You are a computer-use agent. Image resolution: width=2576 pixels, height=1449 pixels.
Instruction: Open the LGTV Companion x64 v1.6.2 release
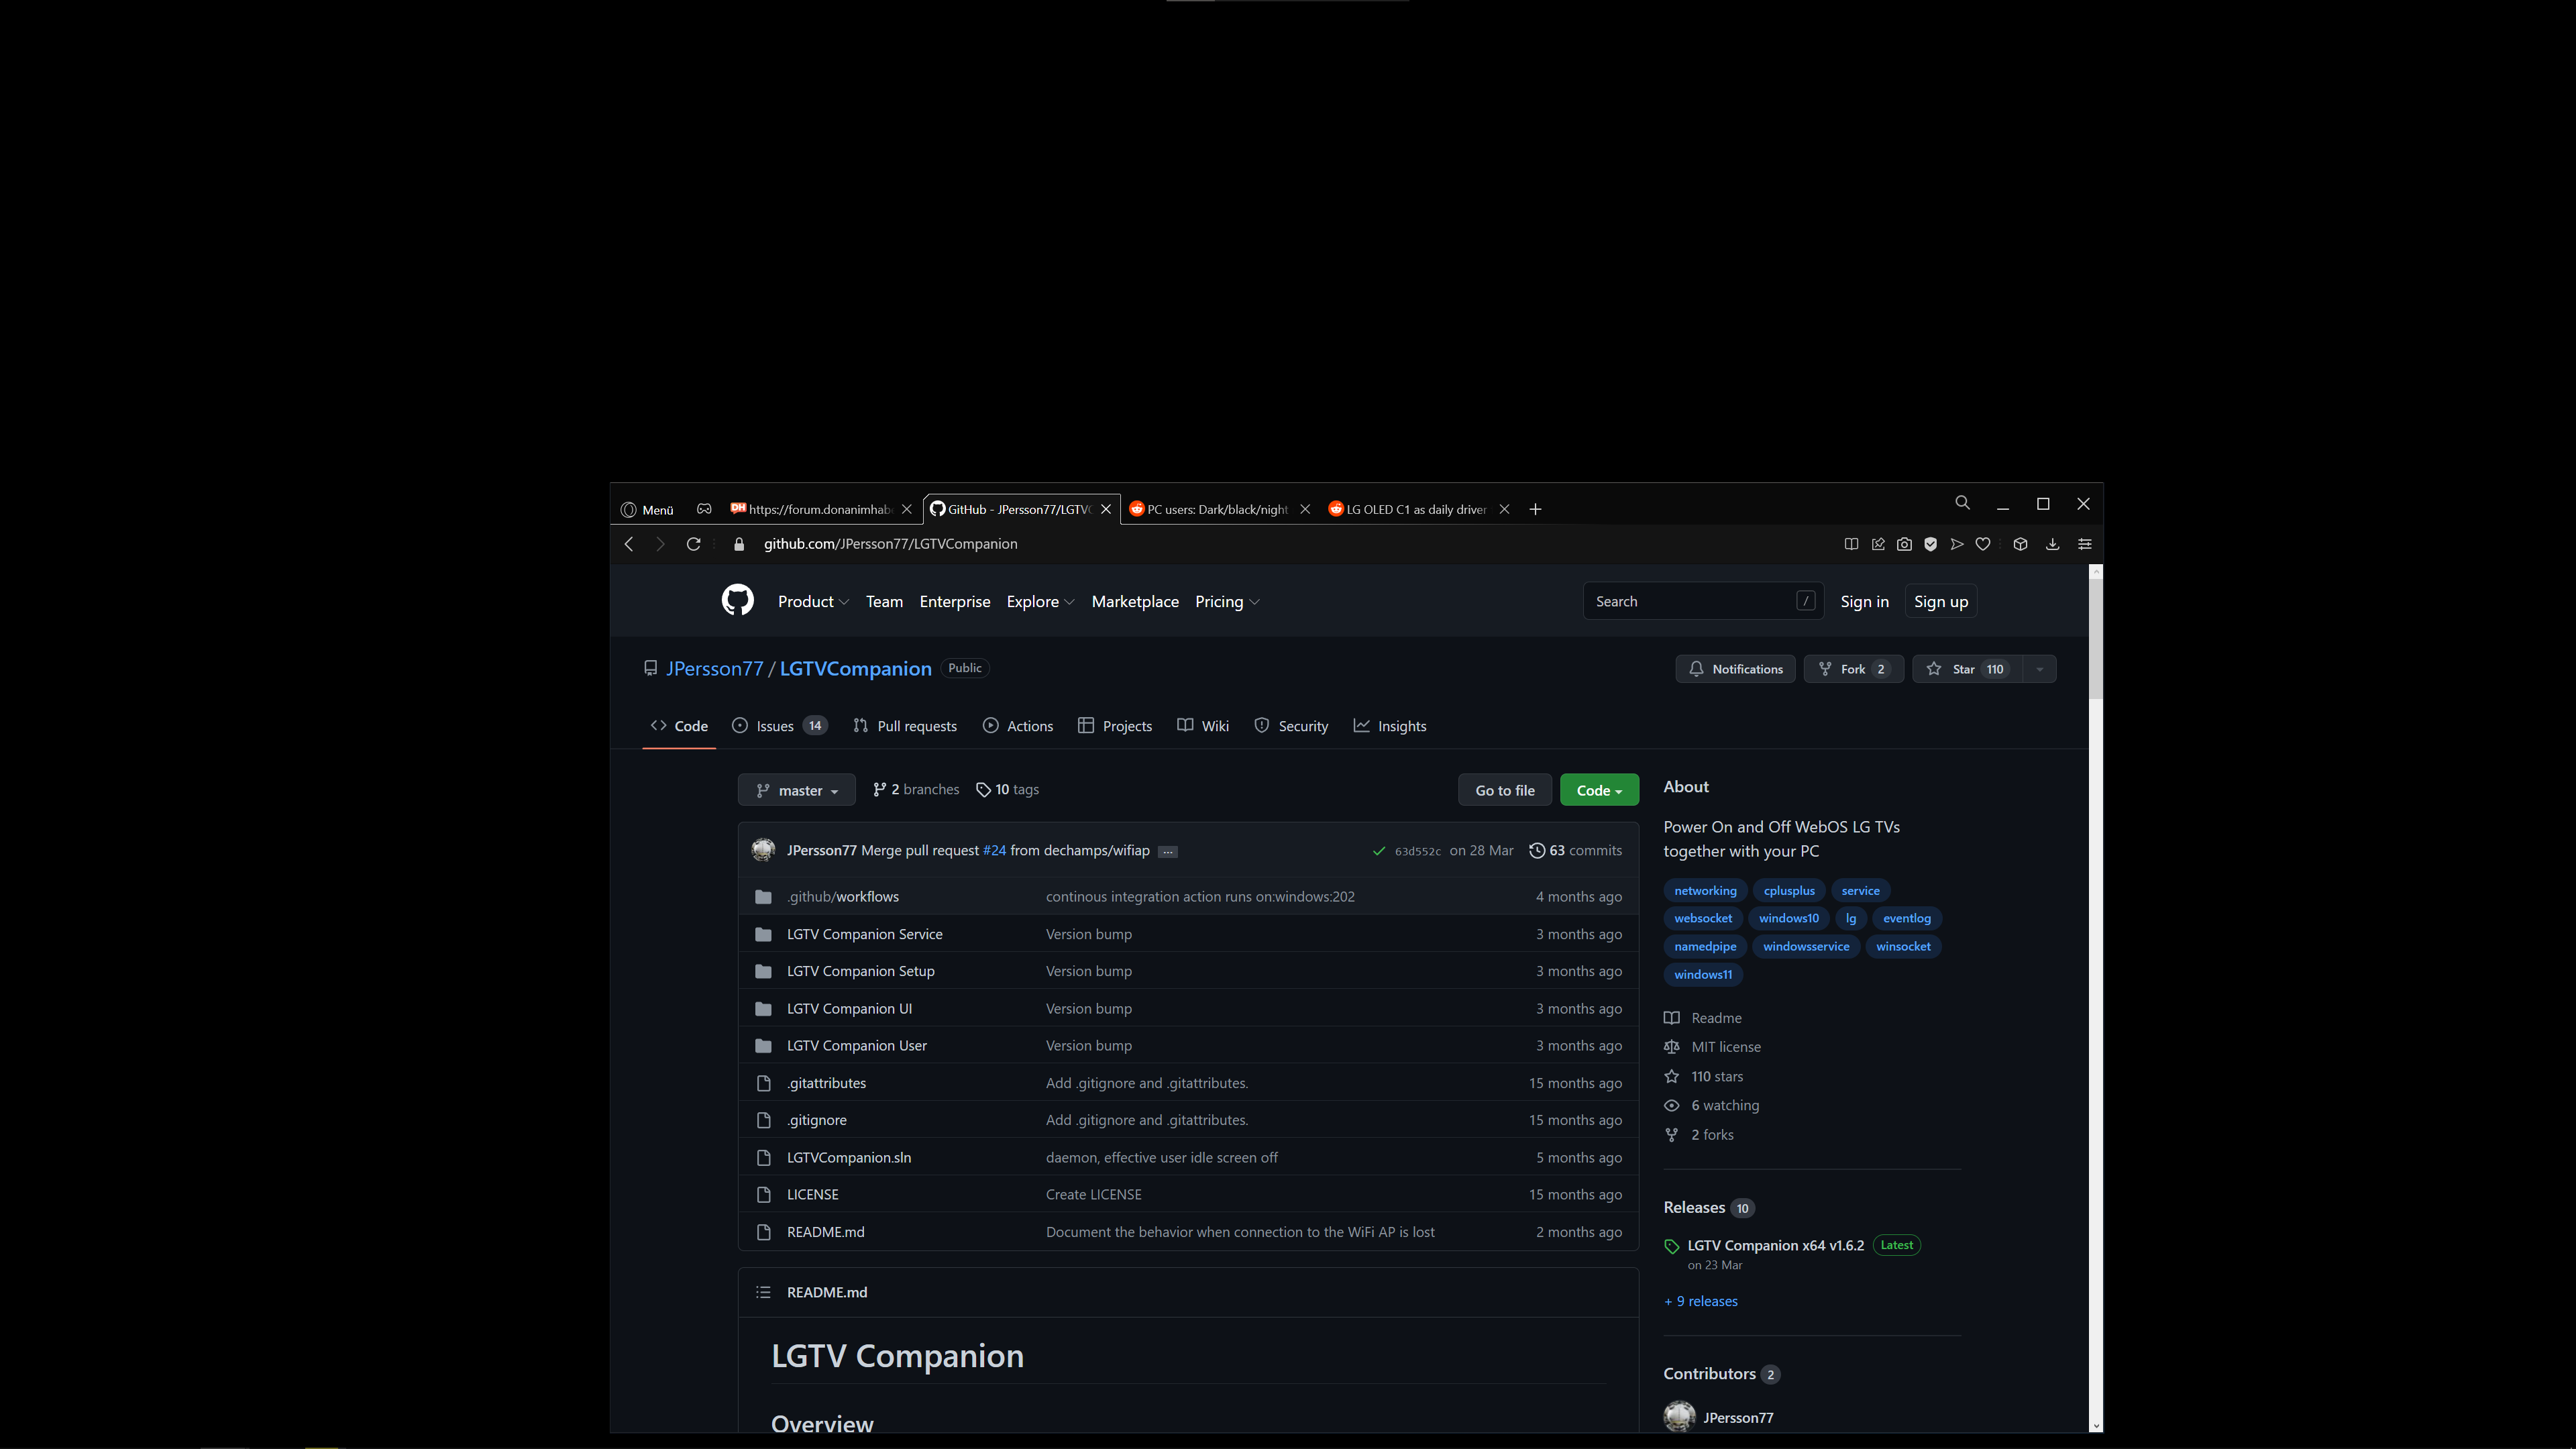click(1775, 1246)
